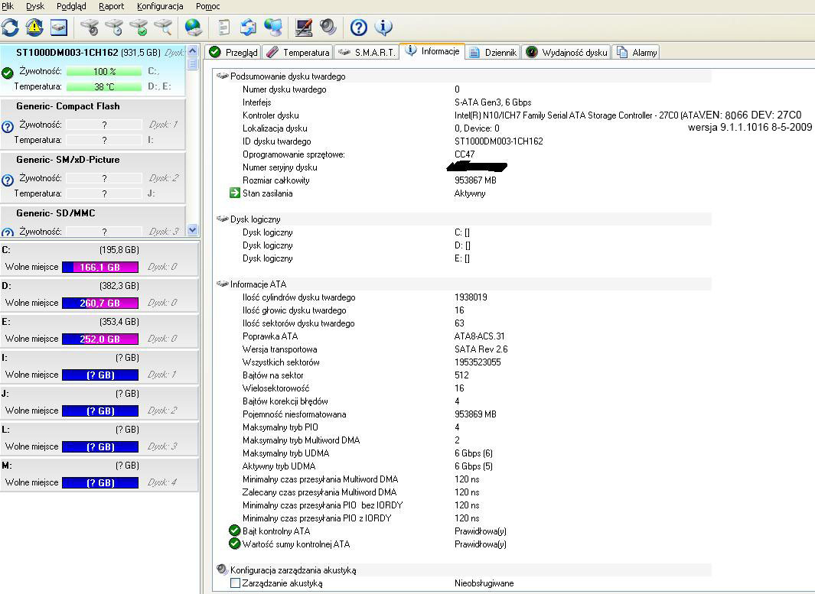Switch to the Temperatura tab
Image resolution: width=815 pixels, height=594 pixels.
[298, 52]
